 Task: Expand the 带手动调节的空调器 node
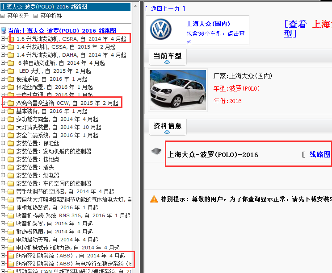(3, 191)
